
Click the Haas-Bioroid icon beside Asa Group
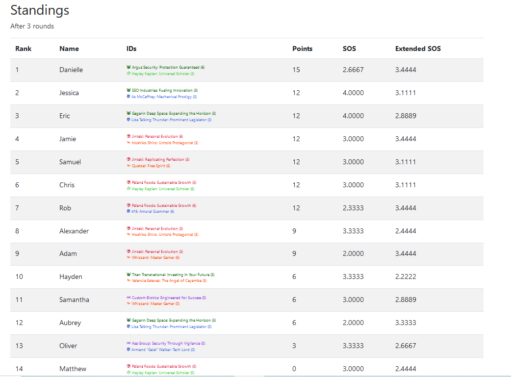pos(128,343)
